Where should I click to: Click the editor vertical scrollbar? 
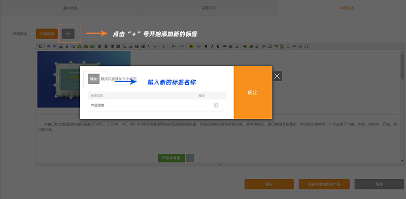click(402, 106)
